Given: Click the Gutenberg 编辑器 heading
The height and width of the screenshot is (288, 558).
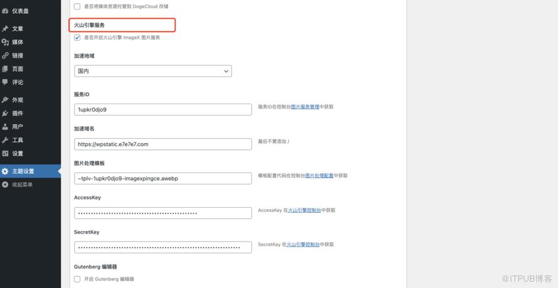Looking at the screenshot, I should 96,267.
